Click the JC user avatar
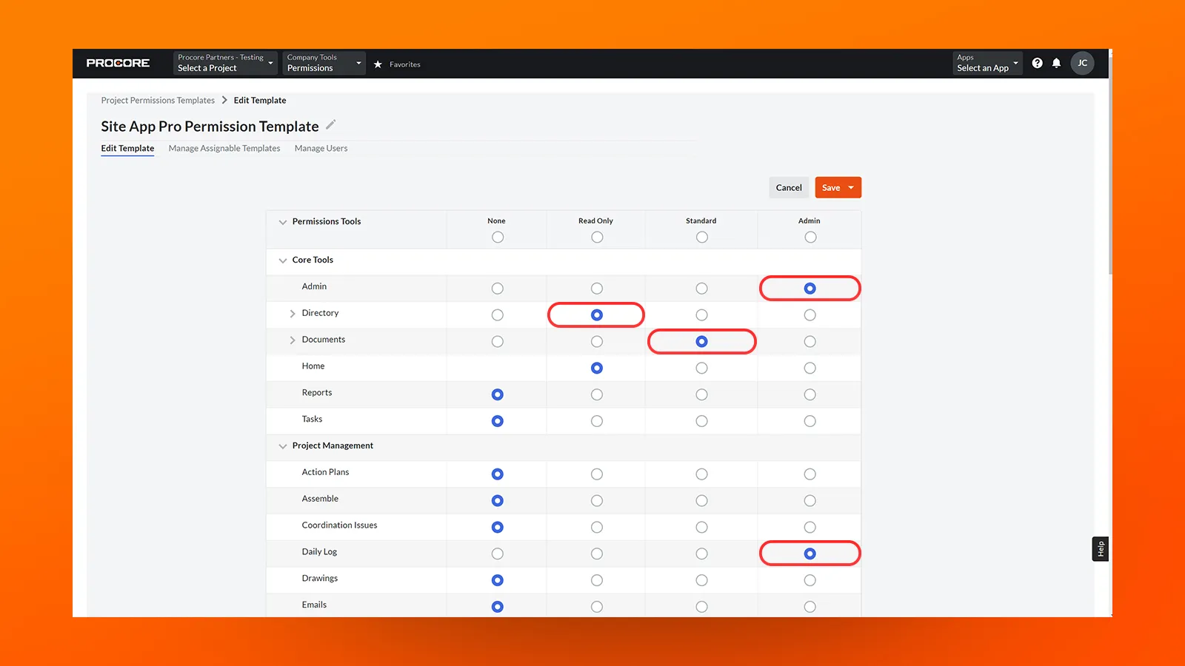 [1082, 63]
